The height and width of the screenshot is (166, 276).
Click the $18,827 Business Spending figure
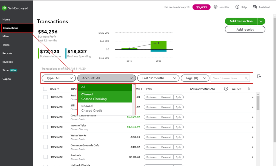(77, 52)
